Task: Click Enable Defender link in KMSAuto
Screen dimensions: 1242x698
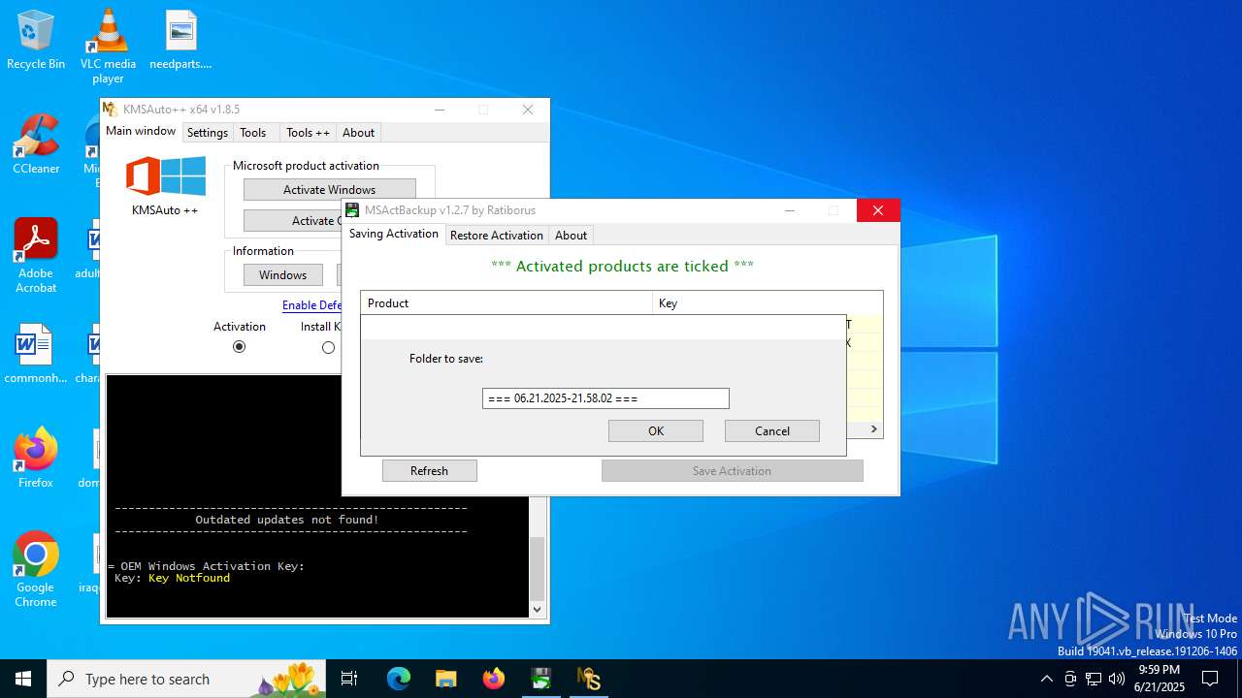Action: click(311, 305)
